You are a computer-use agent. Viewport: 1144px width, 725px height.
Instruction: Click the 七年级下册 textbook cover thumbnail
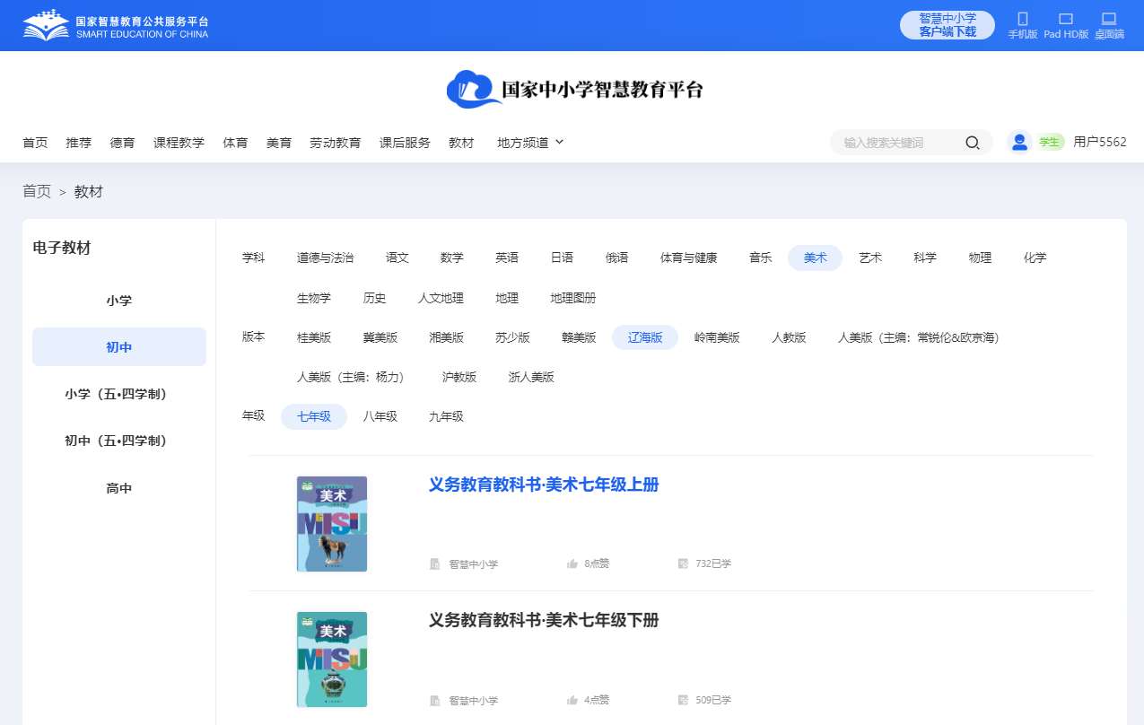pos(332,659)
